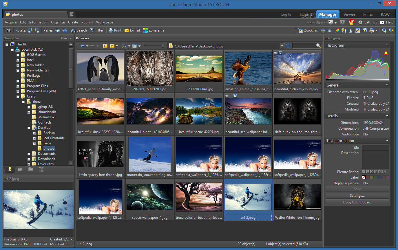The image size is (398, 250).
Task: Rotate the image right using Rotate icon
Action: pyautogui.click(x=37, y=30)
